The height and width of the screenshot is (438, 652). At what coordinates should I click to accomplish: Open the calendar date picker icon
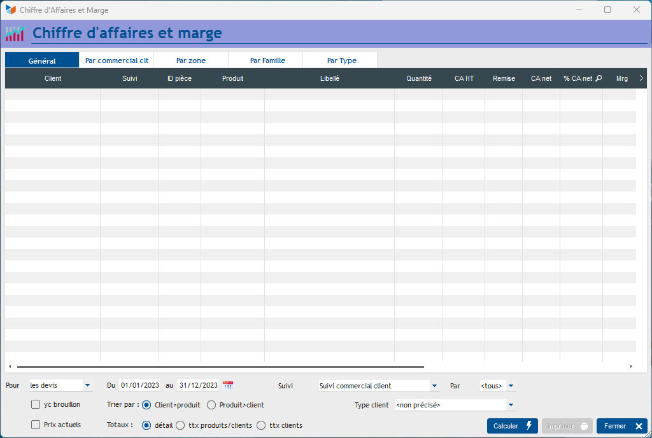click(228, 385)
